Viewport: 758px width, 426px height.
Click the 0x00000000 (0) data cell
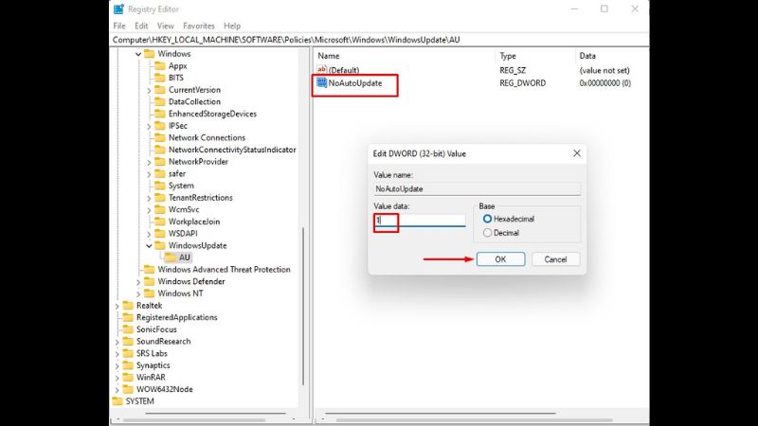pyautogui.click(x=605, y=83)
